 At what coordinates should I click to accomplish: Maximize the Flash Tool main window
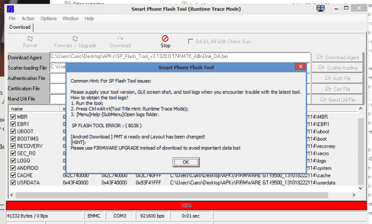[346, 8]
